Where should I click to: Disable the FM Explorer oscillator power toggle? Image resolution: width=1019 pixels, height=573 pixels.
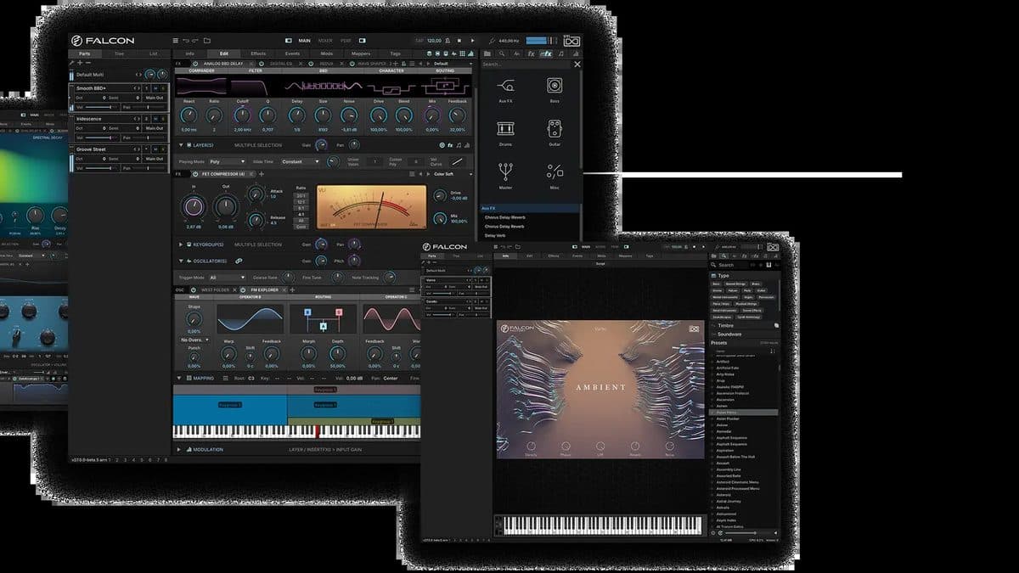pos(243,289)
